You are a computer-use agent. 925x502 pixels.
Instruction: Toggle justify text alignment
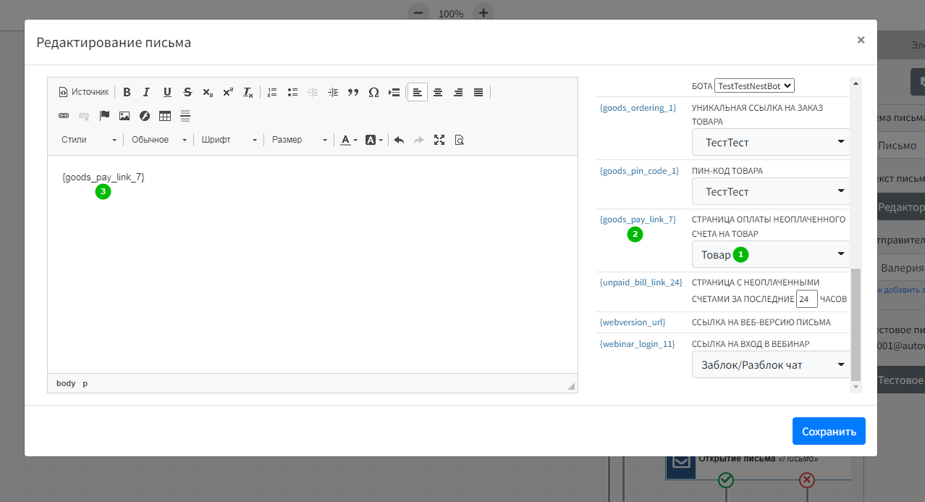(478, 92)
